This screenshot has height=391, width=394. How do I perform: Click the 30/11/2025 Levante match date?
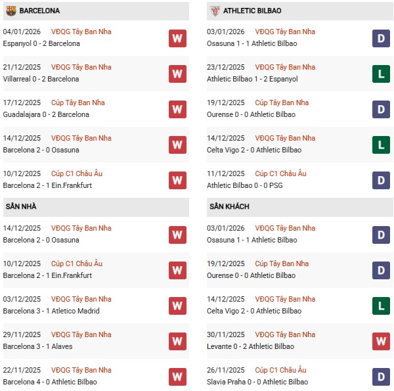226,334
